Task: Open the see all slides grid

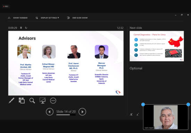Action: pyautogui.click(x=22, y=100)
